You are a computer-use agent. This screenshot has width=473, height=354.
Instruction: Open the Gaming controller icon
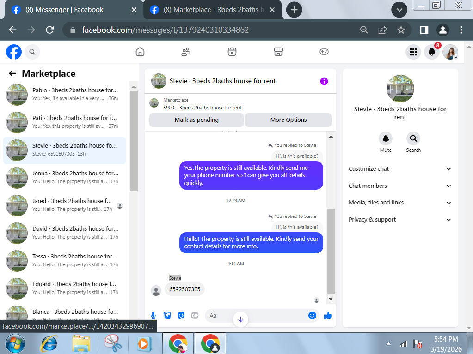[x=324, y=52]
